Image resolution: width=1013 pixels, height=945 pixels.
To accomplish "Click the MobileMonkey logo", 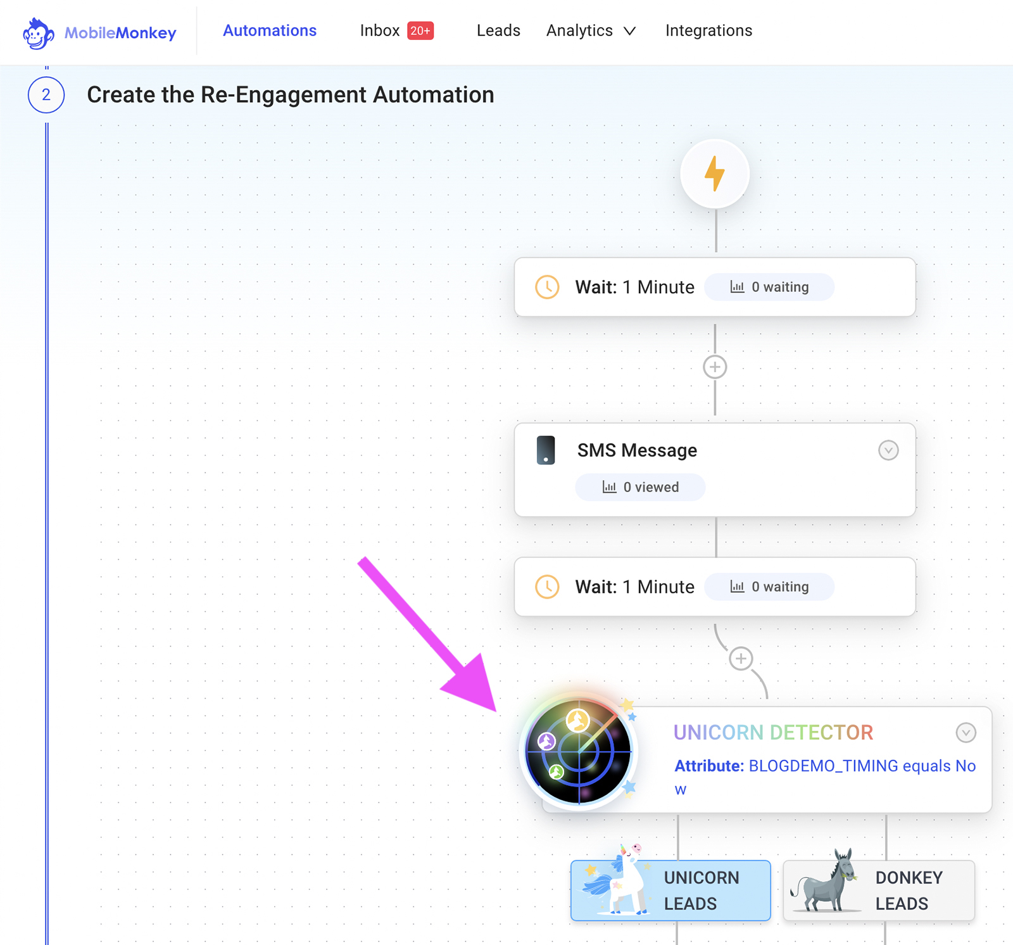I will point(99,32).
